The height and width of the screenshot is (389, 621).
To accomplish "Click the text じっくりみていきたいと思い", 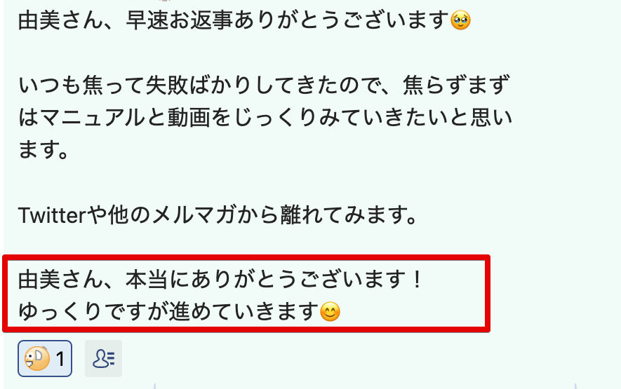I will (373, 118).
